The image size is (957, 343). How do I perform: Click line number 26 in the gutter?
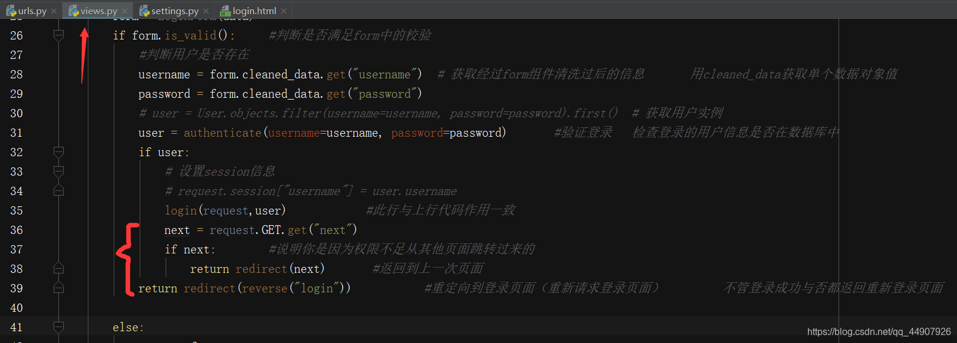coord(16,35)
